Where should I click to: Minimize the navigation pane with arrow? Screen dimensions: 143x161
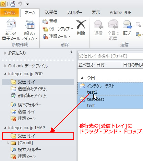click(71, 52)
